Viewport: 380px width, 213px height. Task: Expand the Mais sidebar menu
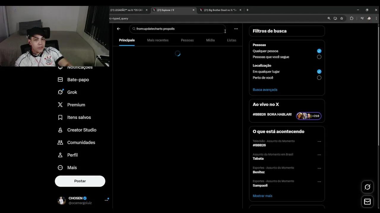pyautogui.click(x=67, y=168)
